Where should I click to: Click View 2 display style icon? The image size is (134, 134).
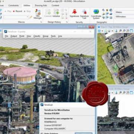[109, 31]
